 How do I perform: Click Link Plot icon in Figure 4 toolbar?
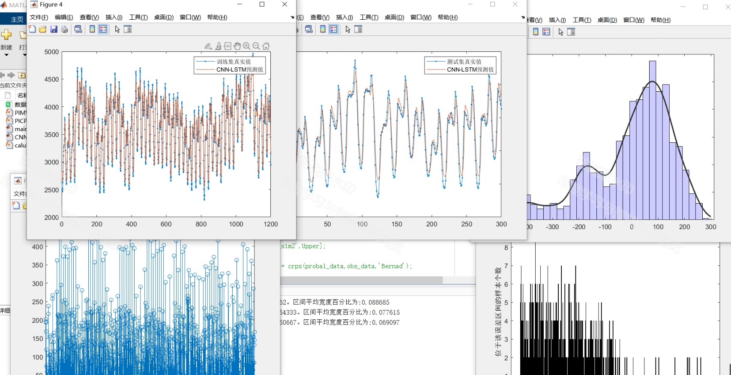coord(78,29)
